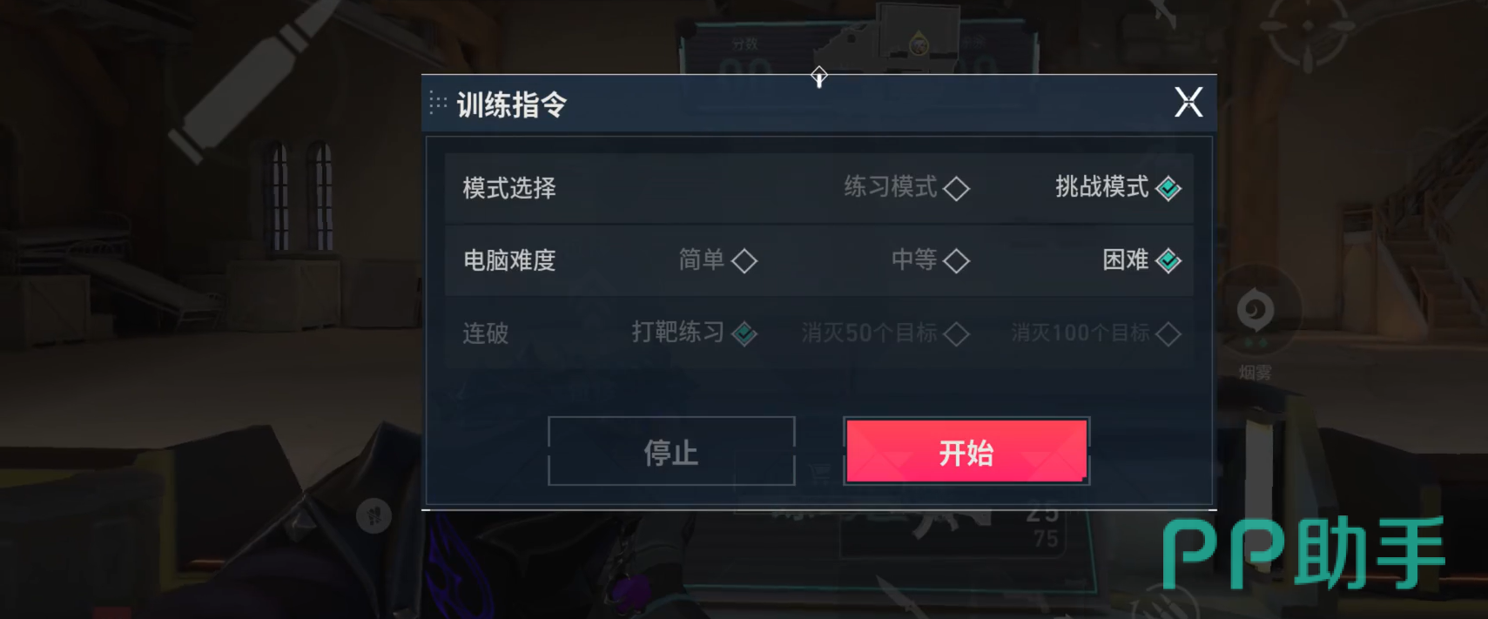Click the 连破 row label

[x=486, y=333]
